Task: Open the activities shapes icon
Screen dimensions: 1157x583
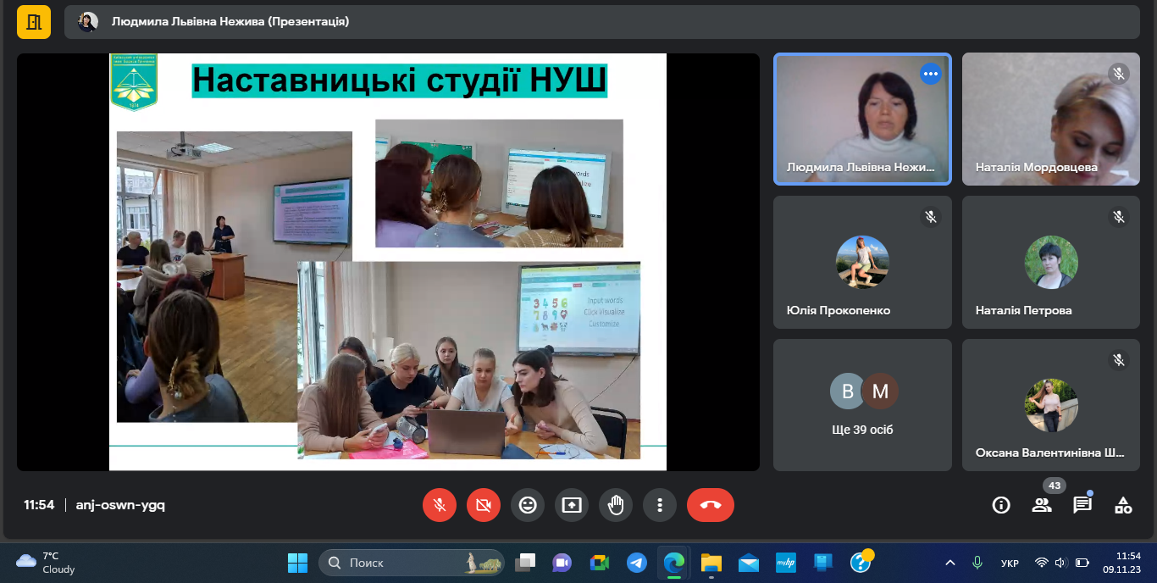Action: click(x=1123, y=506)
